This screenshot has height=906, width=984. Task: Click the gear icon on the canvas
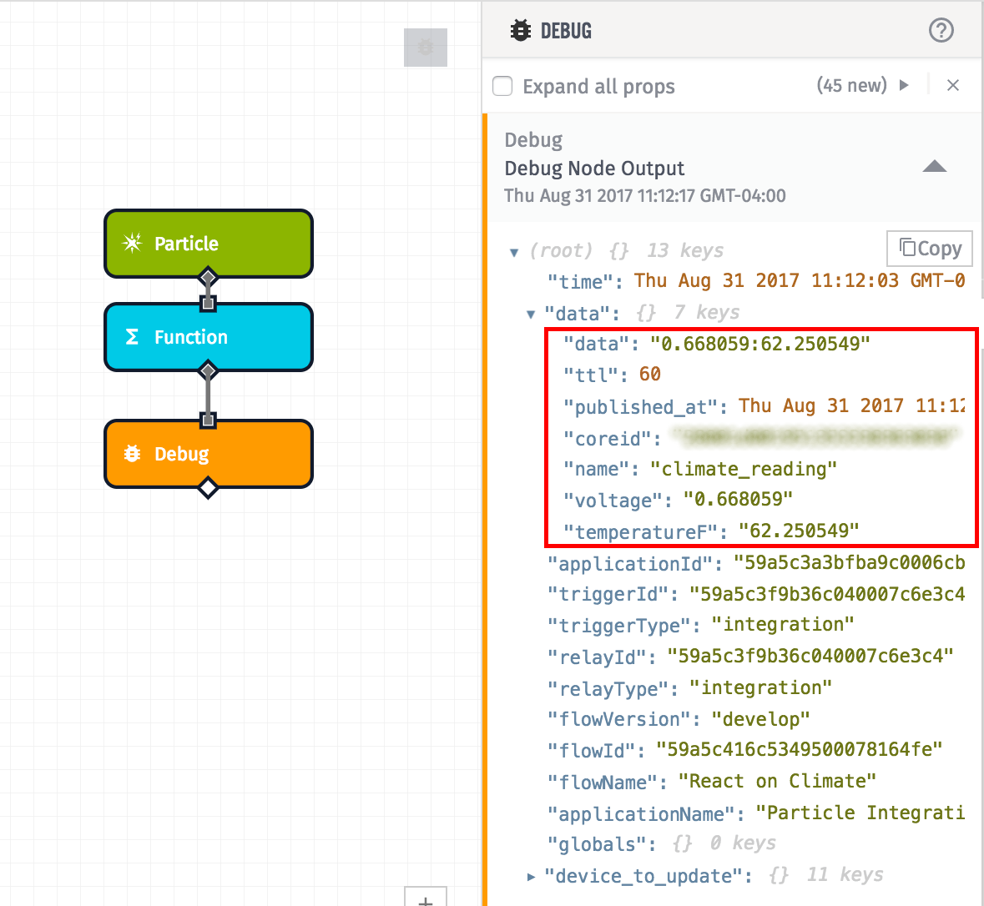425,48
